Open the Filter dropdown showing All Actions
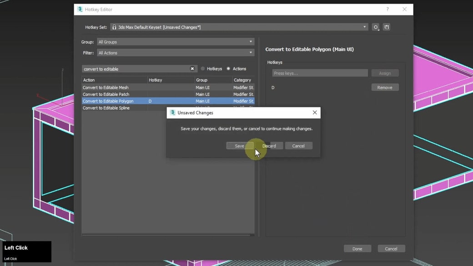 (251, 52)
